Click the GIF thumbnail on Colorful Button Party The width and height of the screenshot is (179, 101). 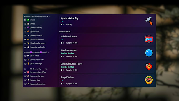click(x=149, y=66)
